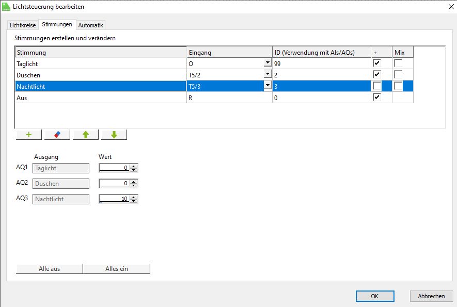Open Eingang dropdown for Nachtlicht row

(x=267, y=85)
